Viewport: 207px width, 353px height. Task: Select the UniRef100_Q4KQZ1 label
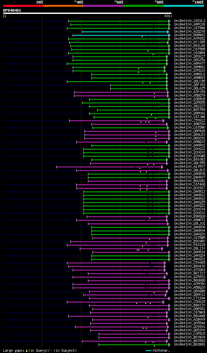[190, 259]
